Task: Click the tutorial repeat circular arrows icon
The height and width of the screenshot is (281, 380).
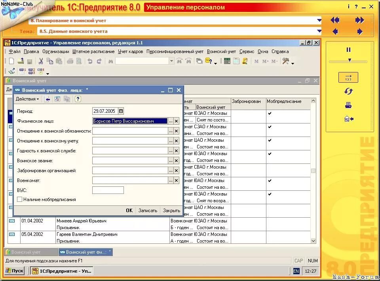Action: point(348,91)
